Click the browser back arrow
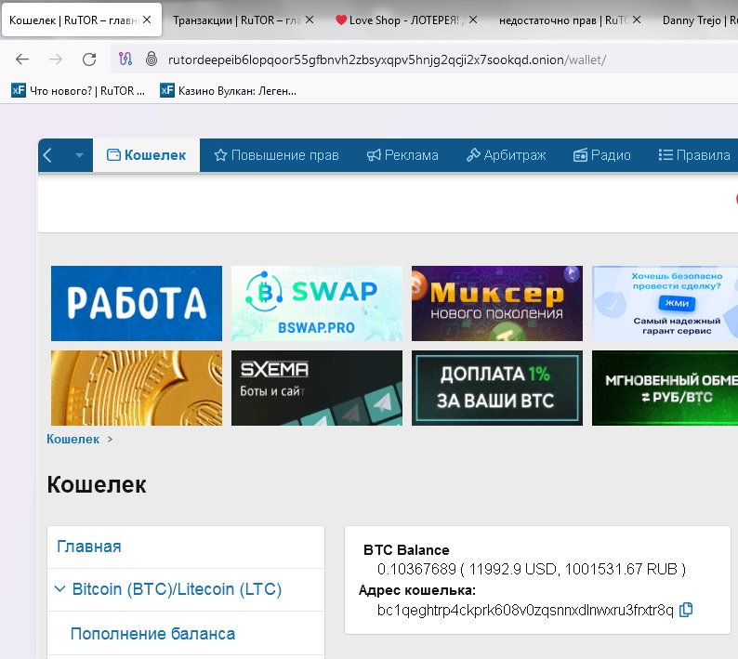 [x=22, y=59]
